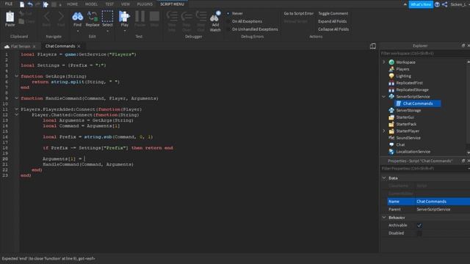470x264 pixels.
Task: Open the Play dropdown arrow
Action: point(124,31)
